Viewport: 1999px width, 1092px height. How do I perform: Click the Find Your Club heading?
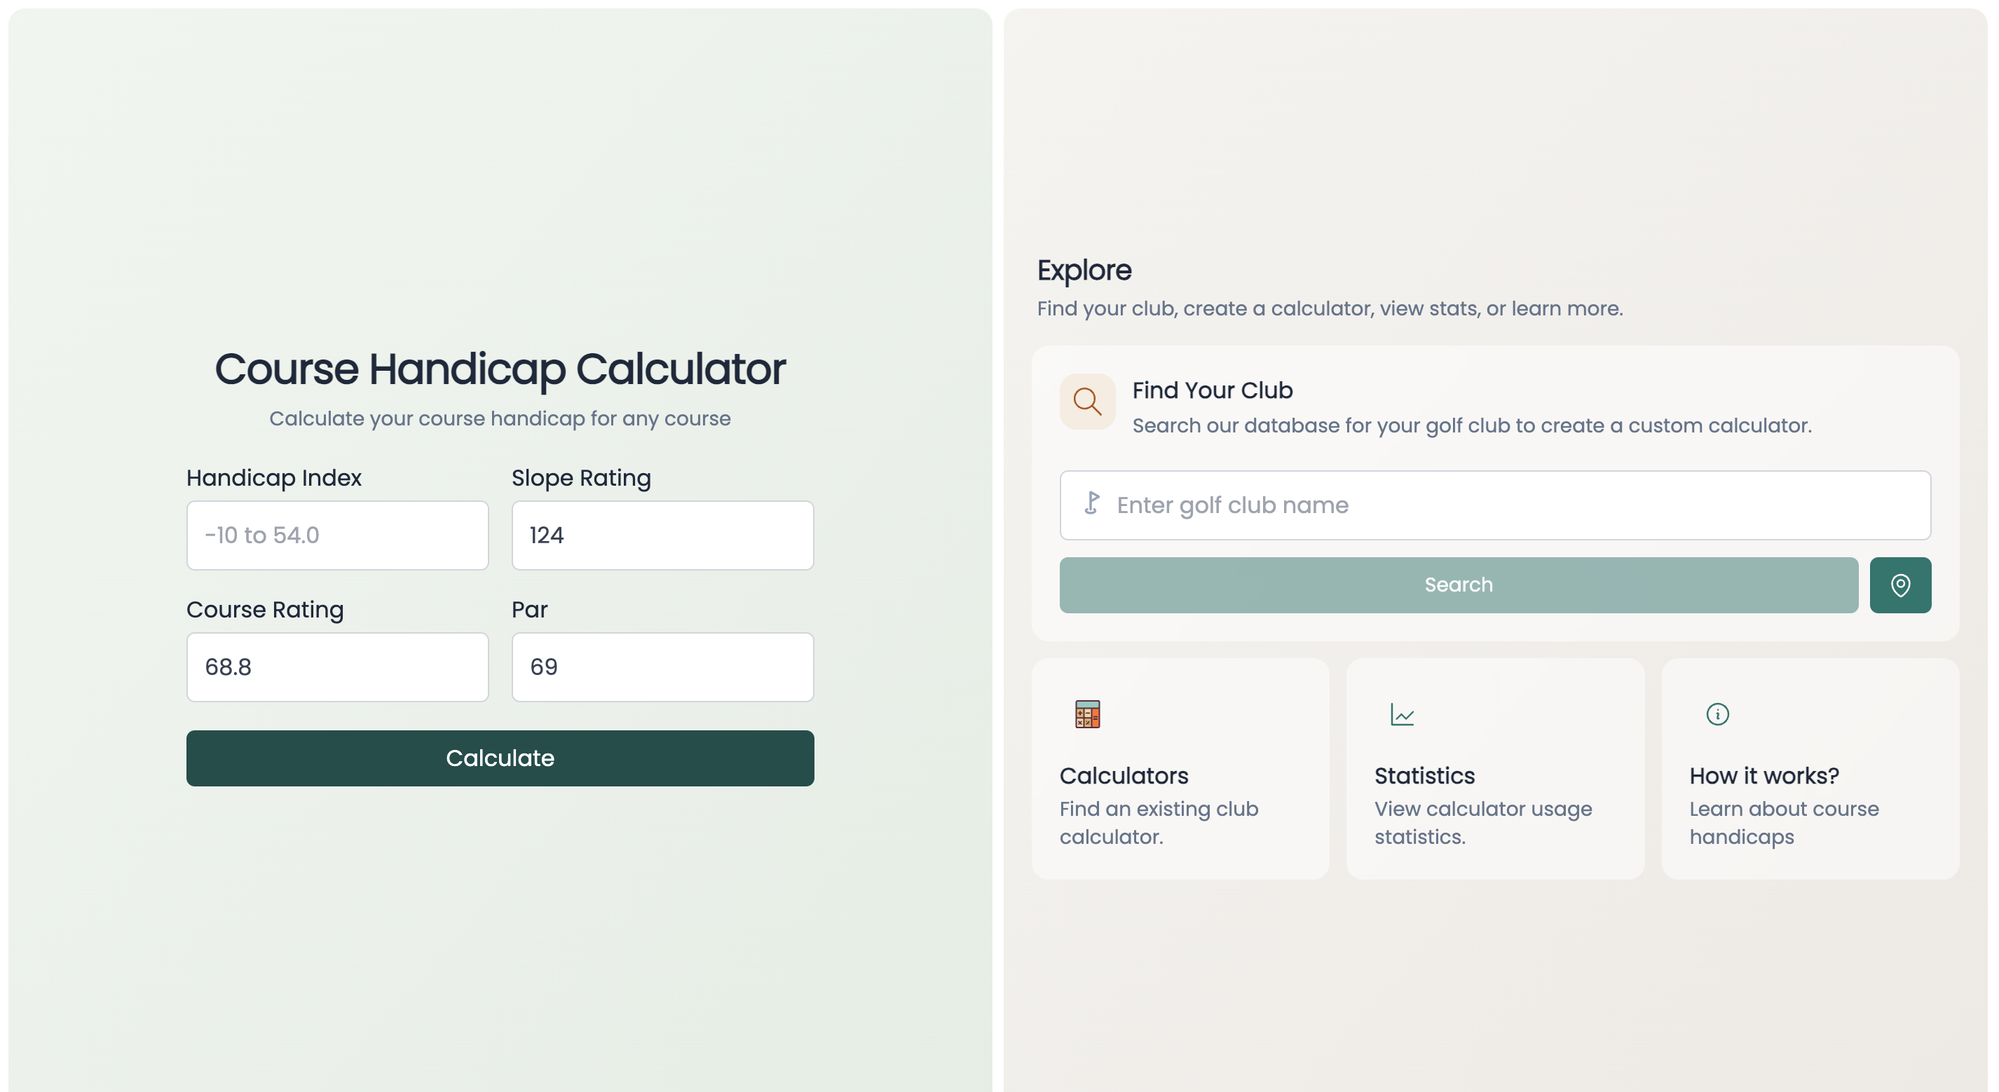1212,390
